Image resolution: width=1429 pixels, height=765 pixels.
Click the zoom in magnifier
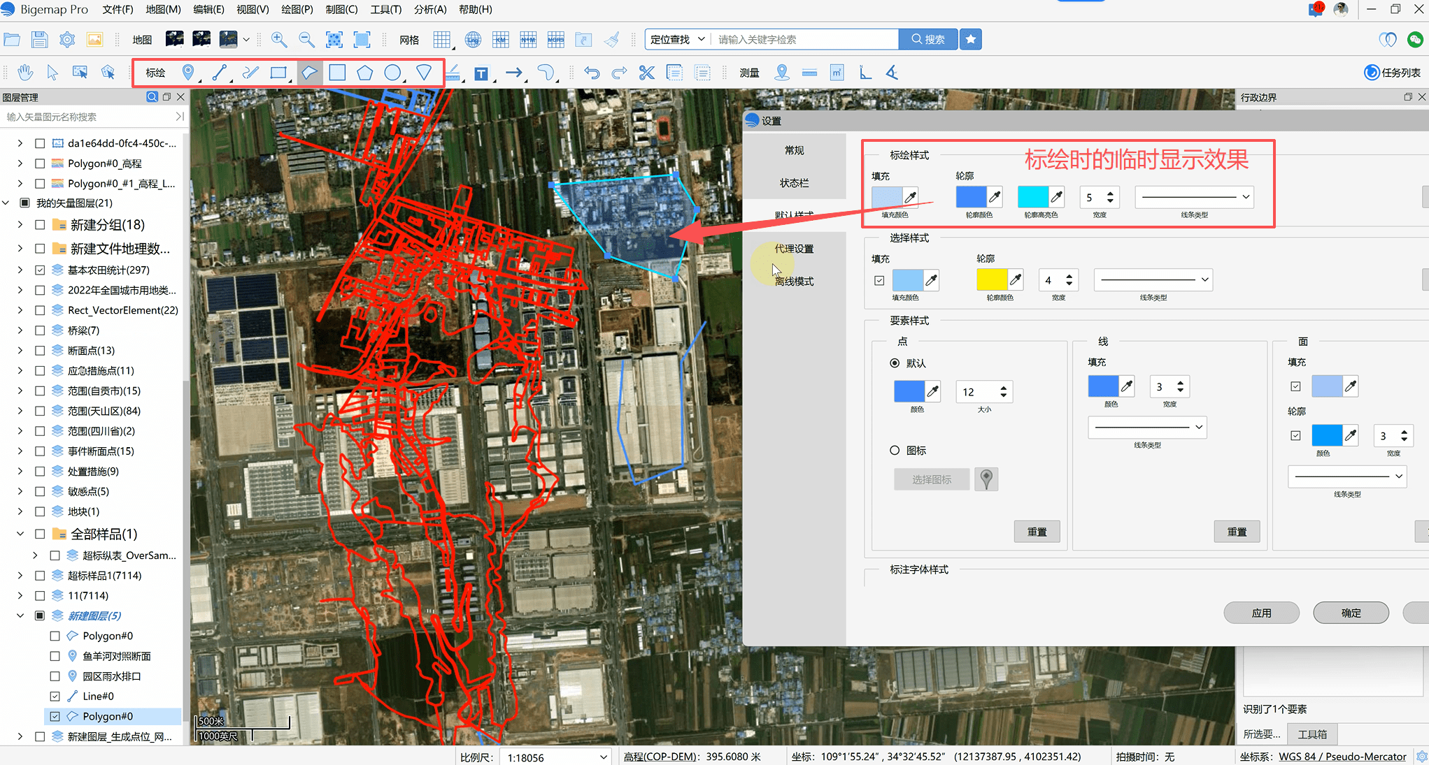pyautogui.click(x=279, y=39)
